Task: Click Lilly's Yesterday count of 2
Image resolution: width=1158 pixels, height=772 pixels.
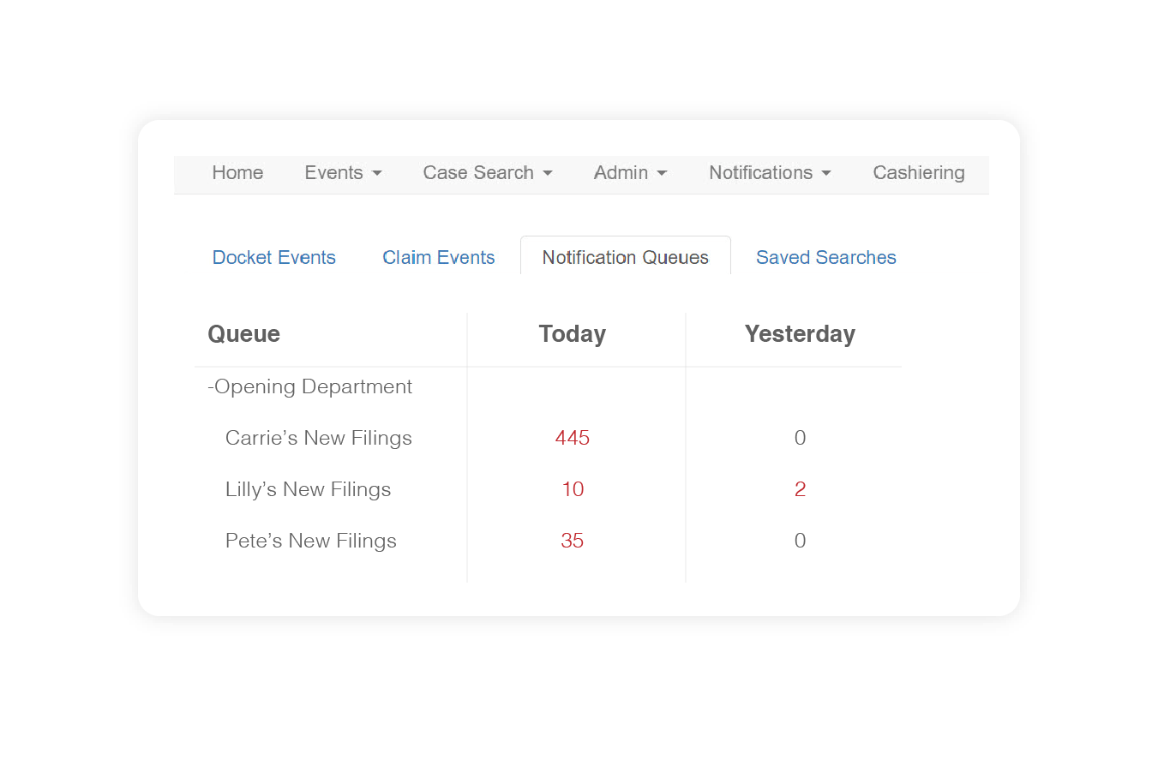Action: (x=800, y=489)
